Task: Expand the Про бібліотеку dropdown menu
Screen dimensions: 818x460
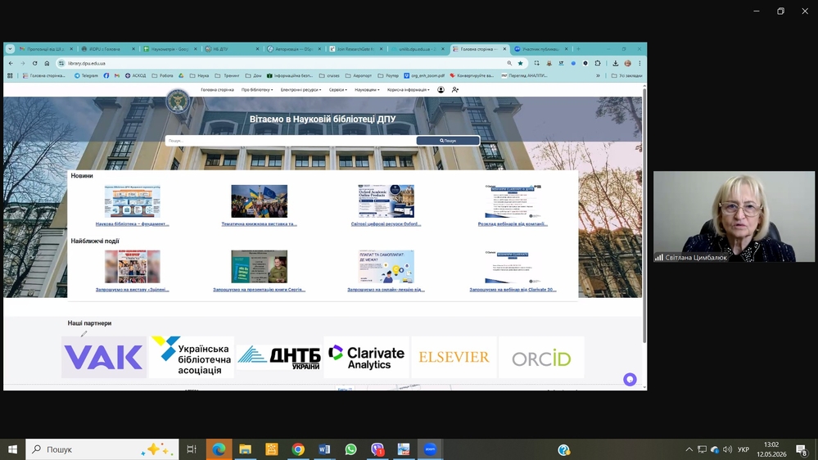Action: tap(256, 90)
